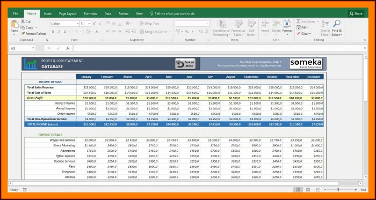Open Conditional Formatting menu
The width and height of the screenshot is (376, 200).
[221, 28]
